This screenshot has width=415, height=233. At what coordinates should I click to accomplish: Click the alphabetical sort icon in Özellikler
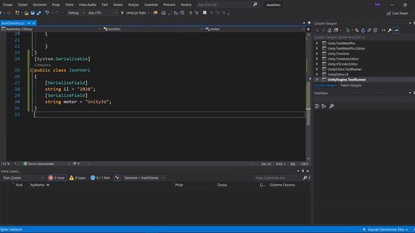click(x=324, y=106)
